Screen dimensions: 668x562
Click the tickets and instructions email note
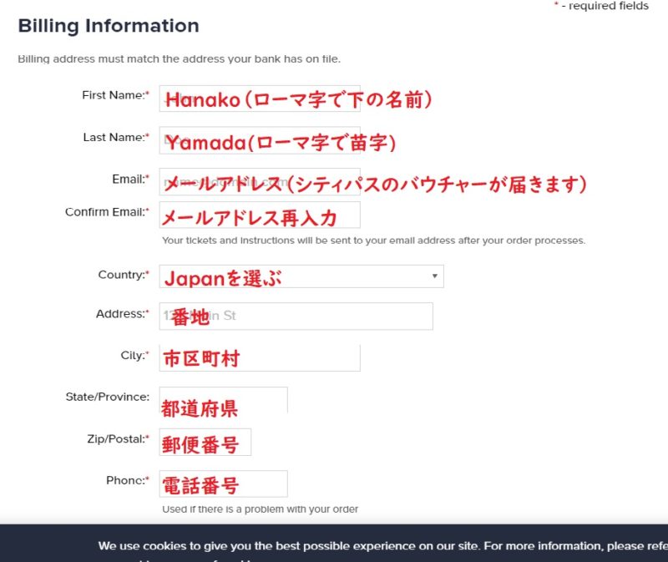click(x=373, y=240)
